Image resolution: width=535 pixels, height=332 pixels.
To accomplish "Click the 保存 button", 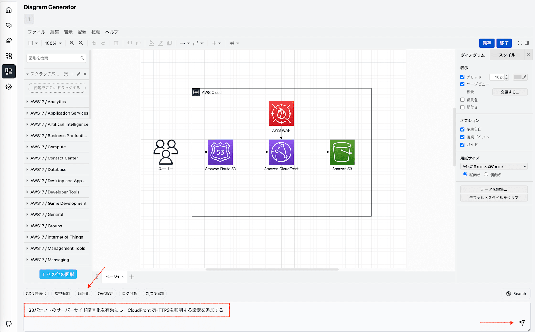I will tap(487, 43).
